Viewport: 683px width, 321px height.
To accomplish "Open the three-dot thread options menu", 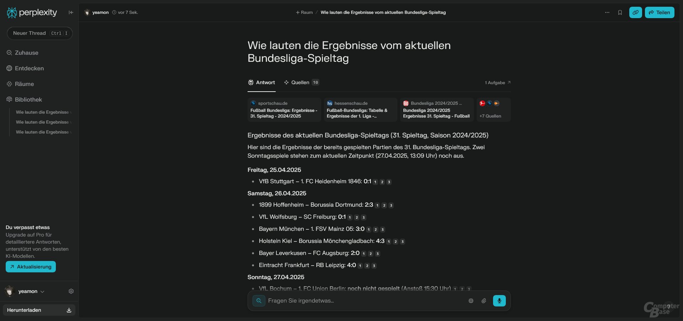I will point(607,12).
